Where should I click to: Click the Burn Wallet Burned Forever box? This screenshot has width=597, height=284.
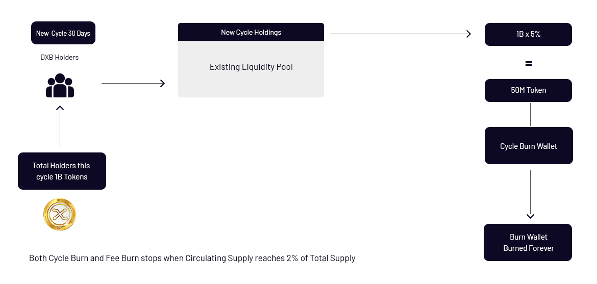pos(528,243)
